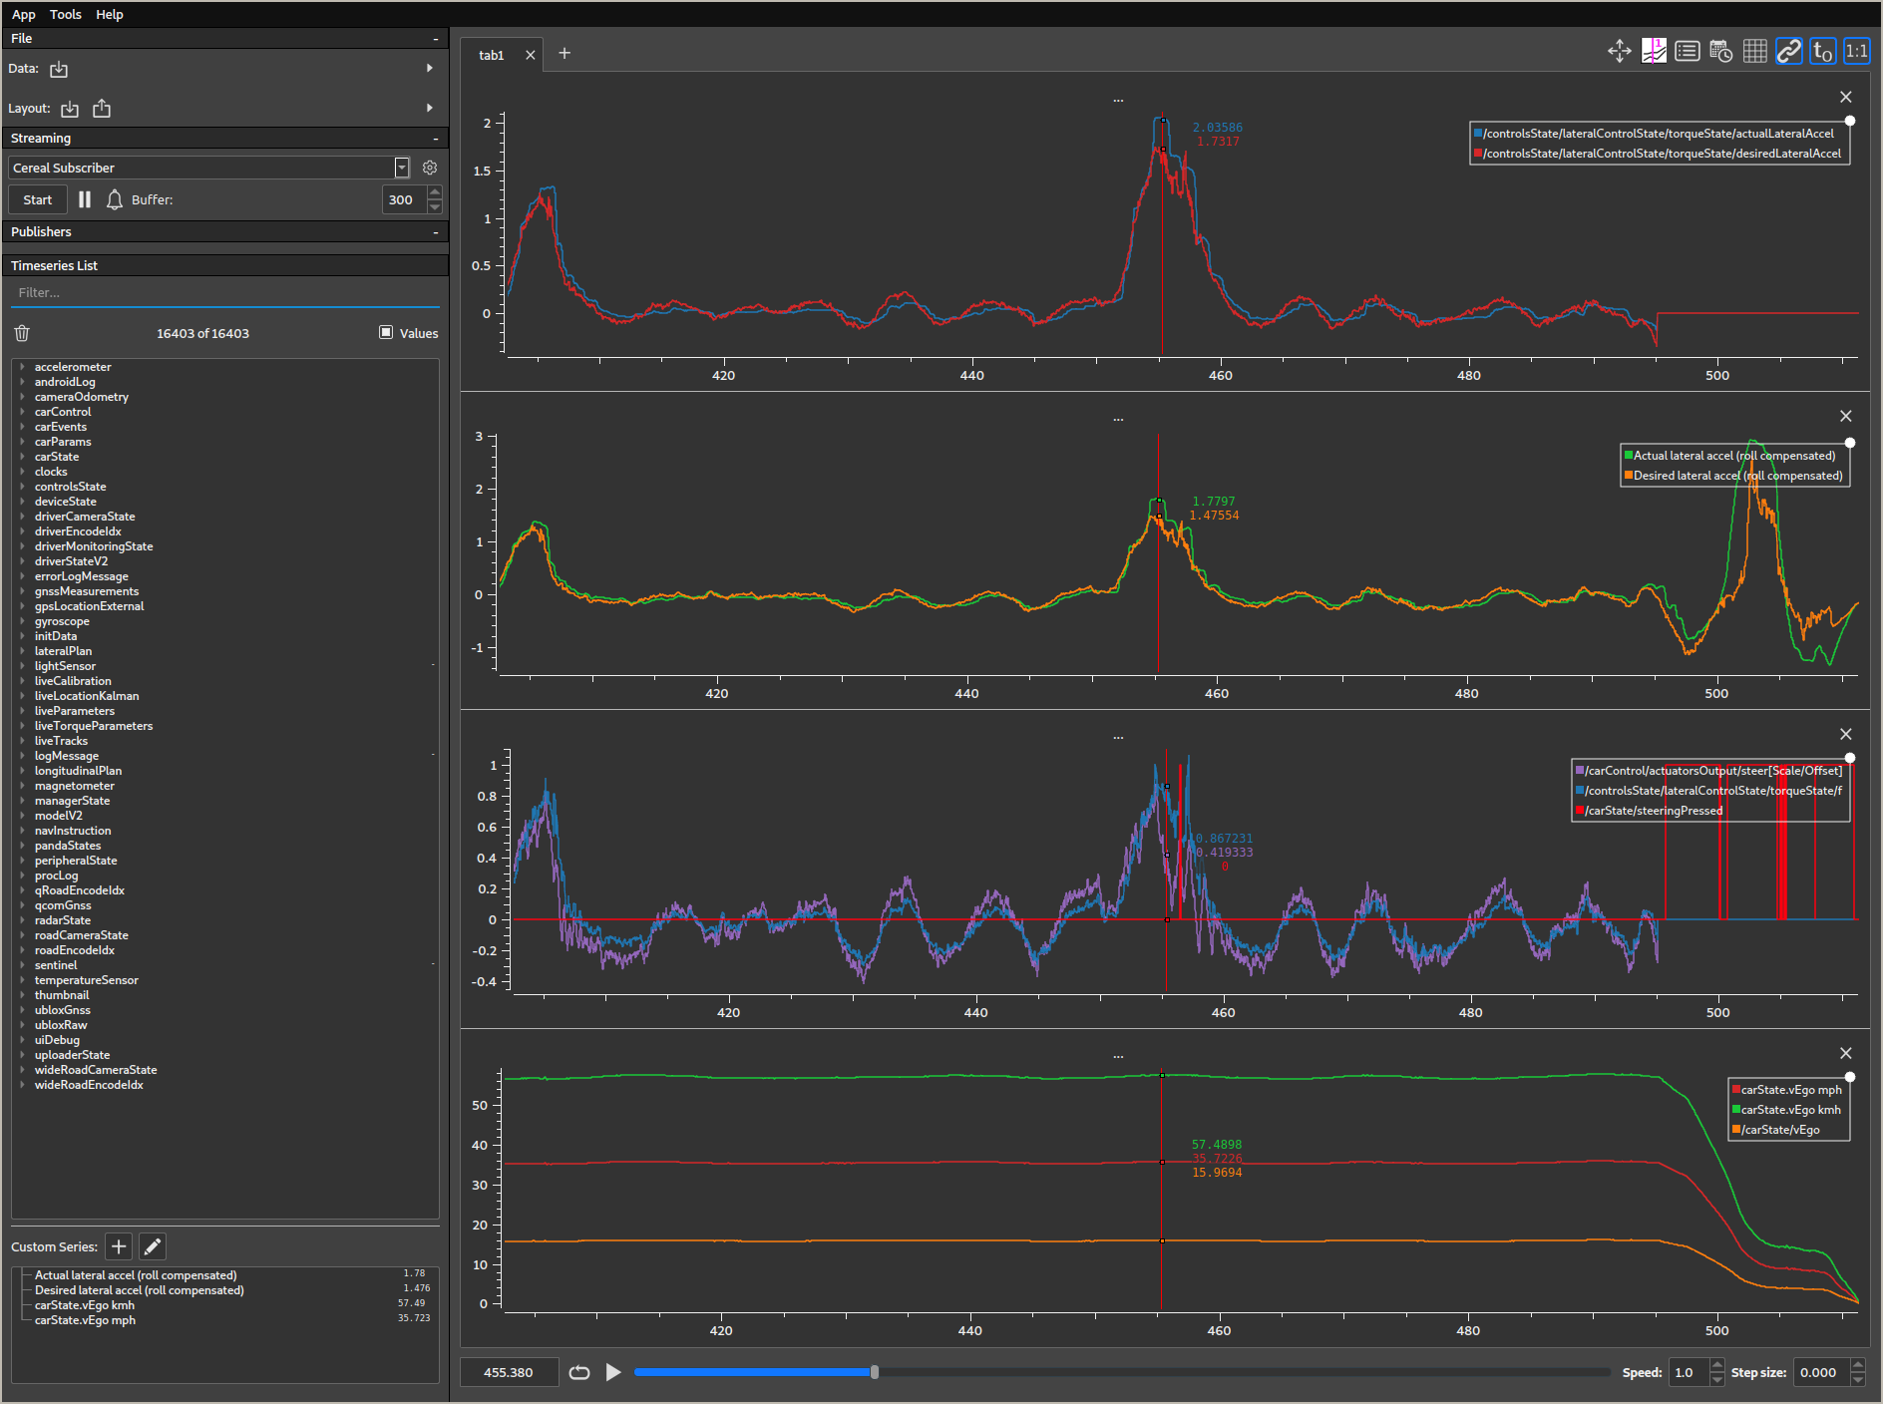Activate the t0 remove time offset option

coord(1821,51)
